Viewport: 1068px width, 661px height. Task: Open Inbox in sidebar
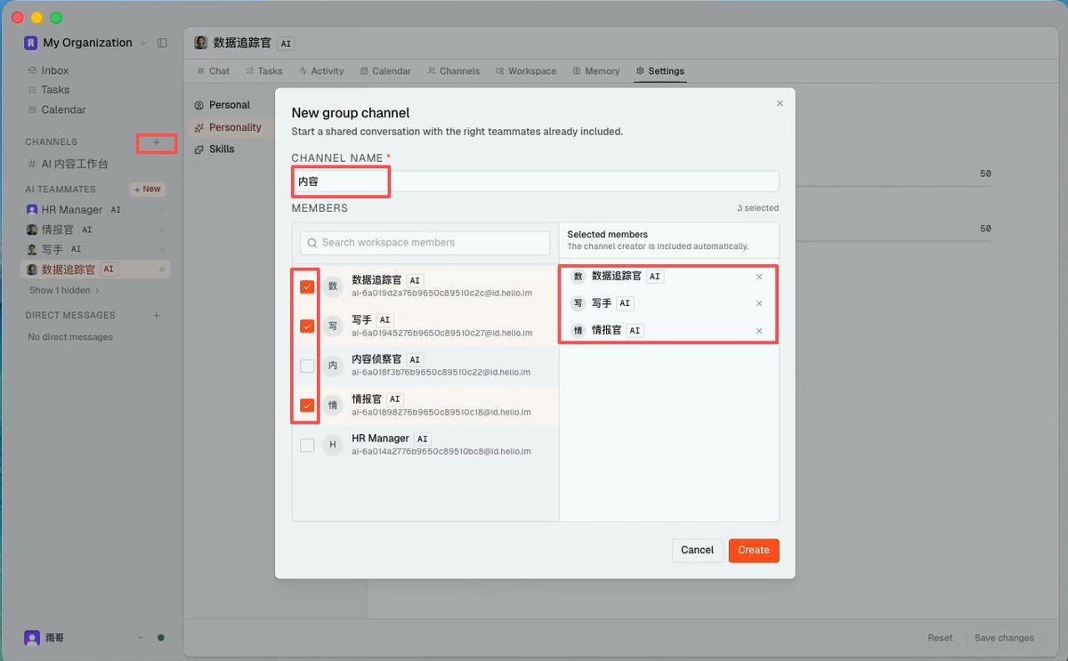(x=54, y=70)
